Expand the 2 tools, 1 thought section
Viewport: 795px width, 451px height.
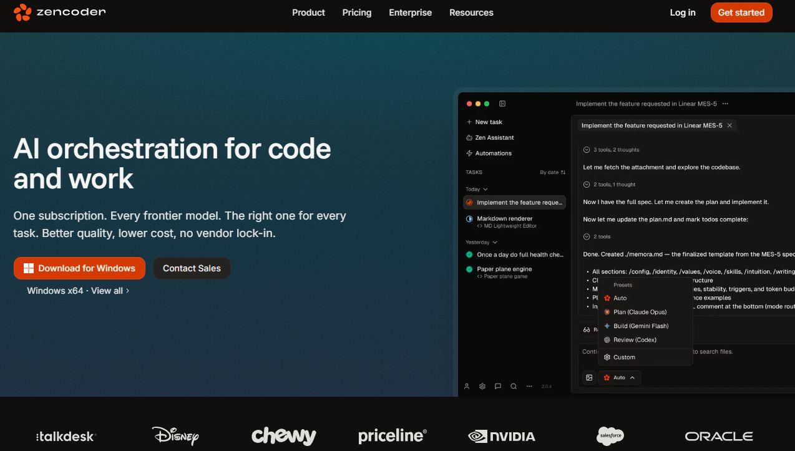(610, 185)
